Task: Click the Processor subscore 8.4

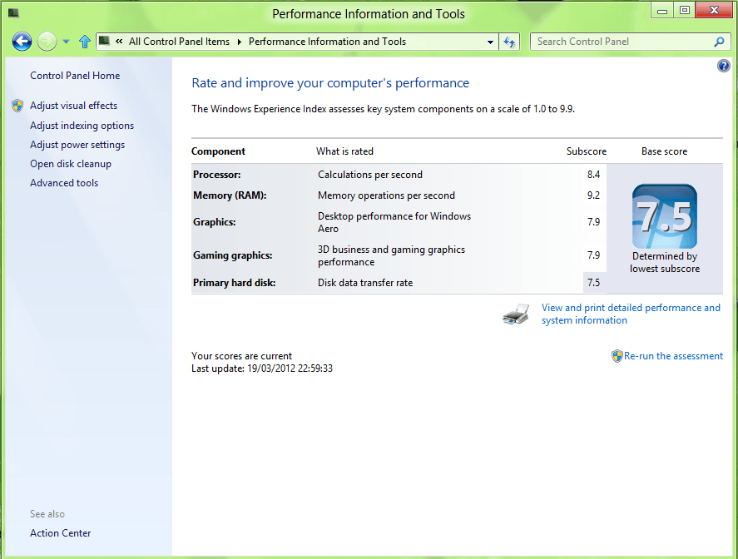Action: [x=593, y=175]
